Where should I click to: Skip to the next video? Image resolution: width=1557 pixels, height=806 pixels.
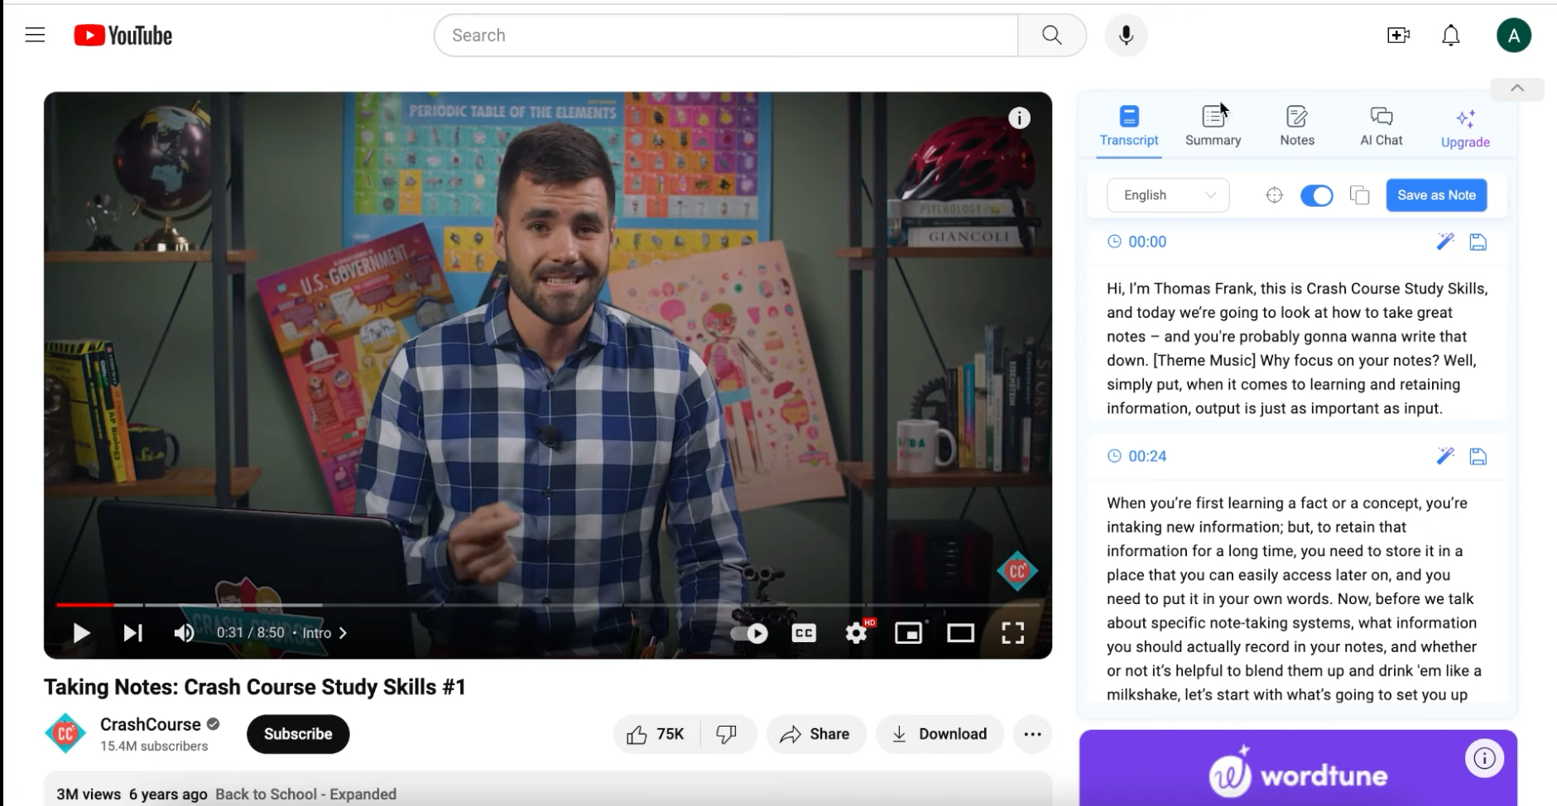(132, 633)
